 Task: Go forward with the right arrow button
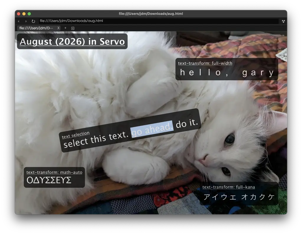pyautogui.click(x=26, y=21)
